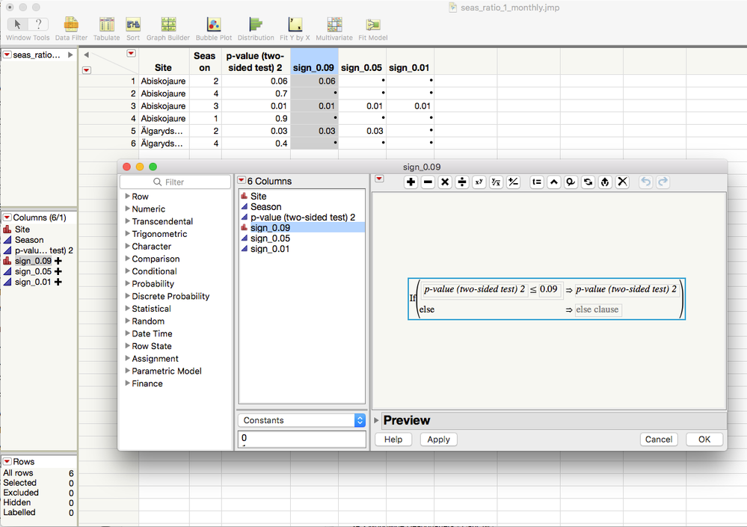Image resolution: width=747 pixels, height=527 pixels.
Task: Click the Tabulate toolbar icon
Action: coord(106,28)
